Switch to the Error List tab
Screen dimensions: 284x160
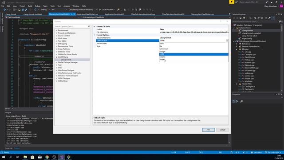tap(9, 148)
